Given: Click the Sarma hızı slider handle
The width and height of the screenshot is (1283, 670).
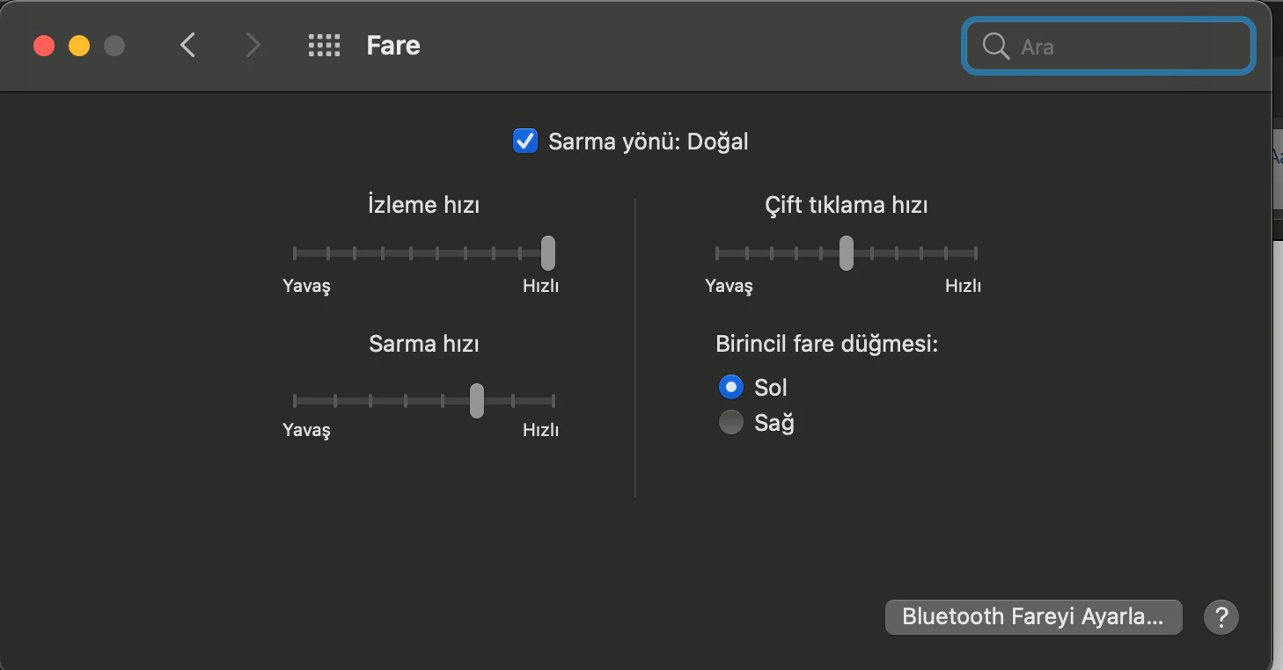Looking at the screenshot, I should 476,401.
